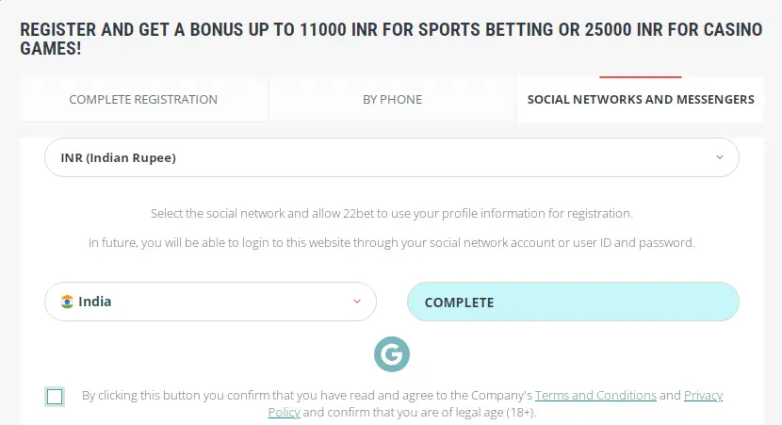Open Social Networks and Messengers tab
Screen dimensions: 782x425
pyautogui.click(x=641, y=99)
